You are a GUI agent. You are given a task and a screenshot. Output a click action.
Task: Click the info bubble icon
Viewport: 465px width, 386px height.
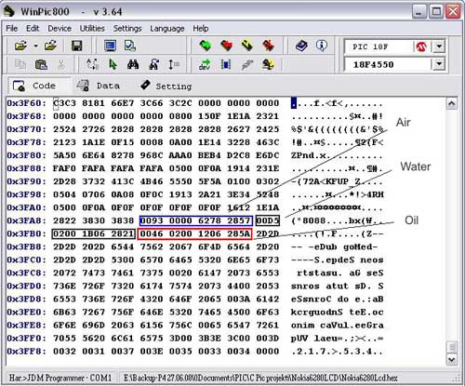click(x=322, y=46)
